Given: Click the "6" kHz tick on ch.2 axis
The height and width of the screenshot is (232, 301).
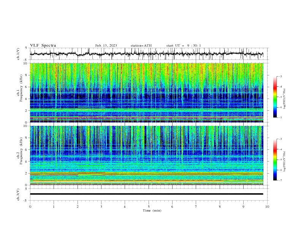Looking at the screenshot, I should pos(27,149).
